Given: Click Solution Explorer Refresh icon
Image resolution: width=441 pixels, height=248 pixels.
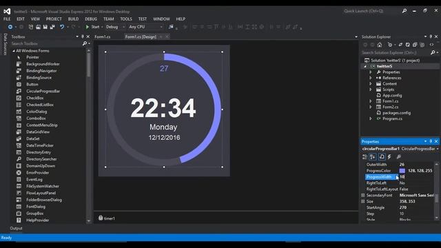Looking at the screenshot, I should coord(407,45).
